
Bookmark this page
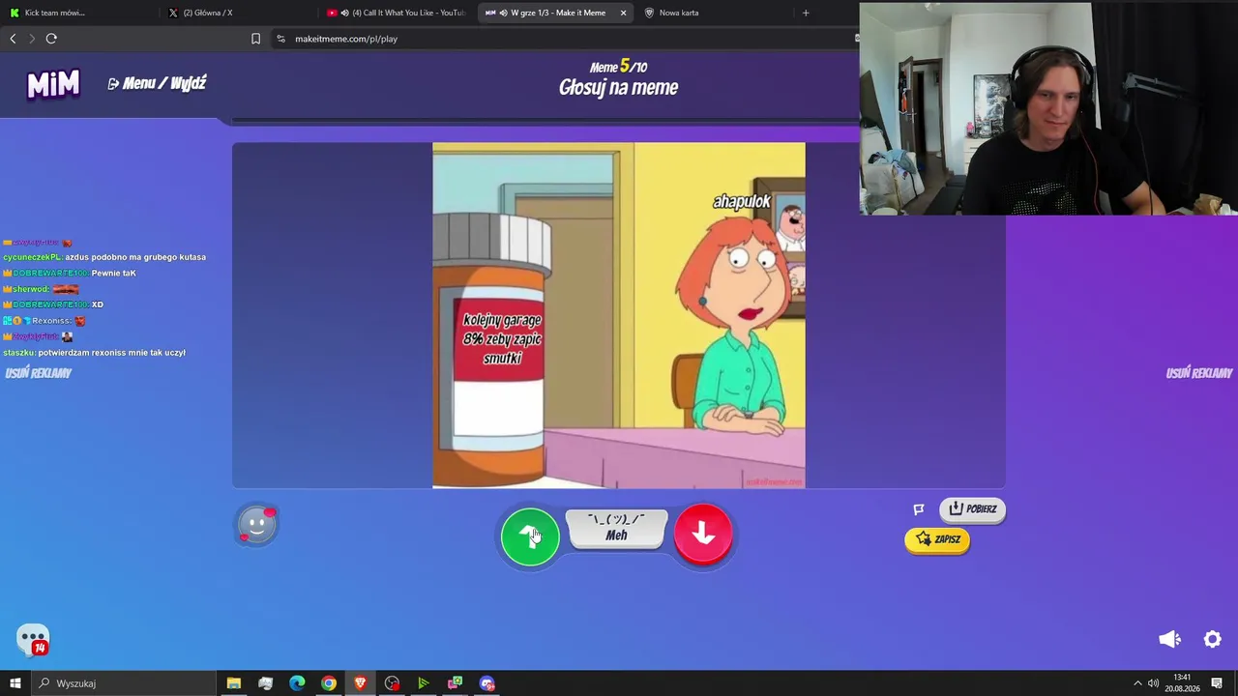(255, 39)
